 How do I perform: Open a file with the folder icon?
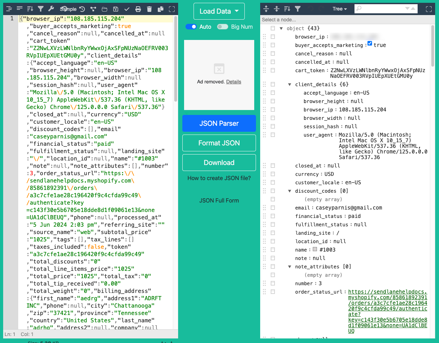point(104,9)
